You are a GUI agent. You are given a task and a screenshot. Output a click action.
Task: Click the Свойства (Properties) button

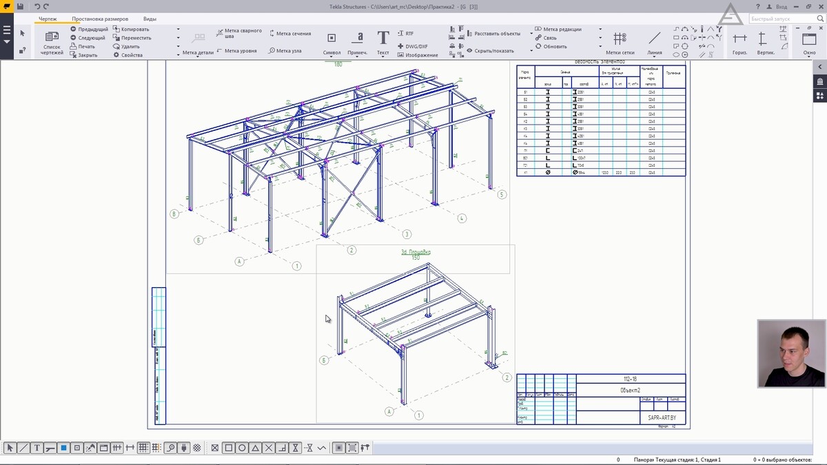[x=131, y=55]
